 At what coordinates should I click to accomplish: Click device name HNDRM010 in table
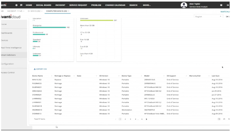pos(37,110)
